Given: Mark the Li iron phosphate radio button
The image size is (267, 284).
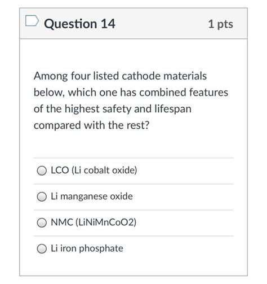Looking at the screenshot, I should (x=42, y=248).
